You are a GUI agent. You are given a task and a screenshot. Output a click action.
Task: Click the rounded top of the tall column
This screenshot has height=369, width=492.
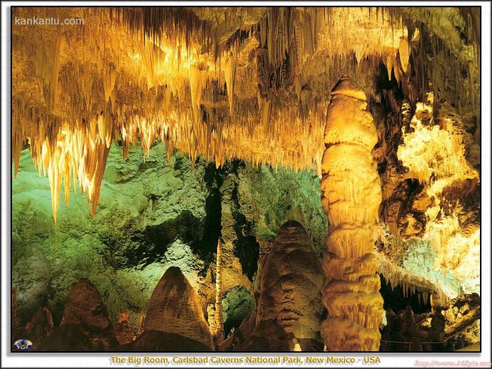(349, 88)
